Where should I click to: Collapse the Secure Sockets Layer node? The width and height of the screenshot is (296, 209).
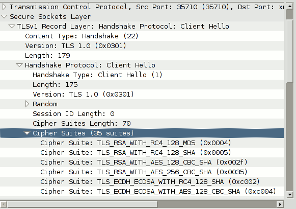point(4,17)
